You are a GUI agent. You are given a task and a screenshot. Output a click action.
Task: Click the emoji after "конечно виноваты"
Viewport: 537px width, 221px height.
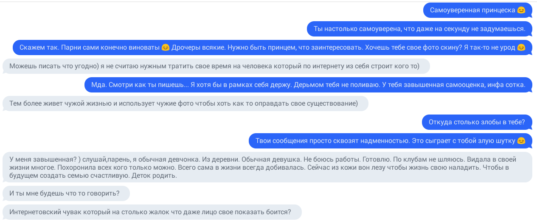[x=166, y=48]
